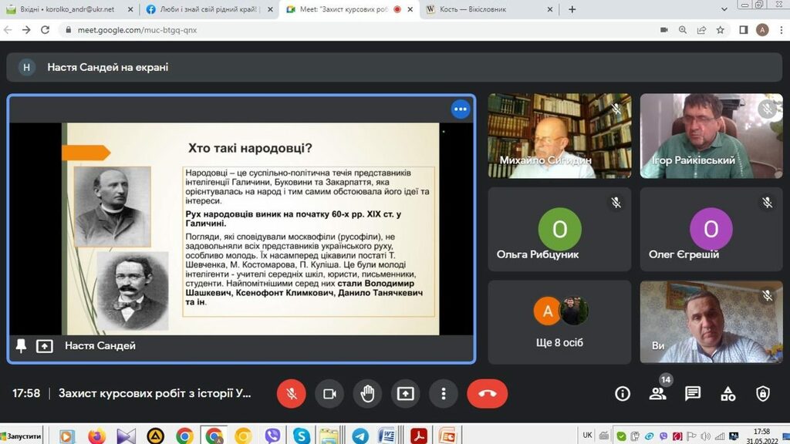Open Telegram from the taskbar
Viewport: 790px width, 444px height.
click(360, 436)
